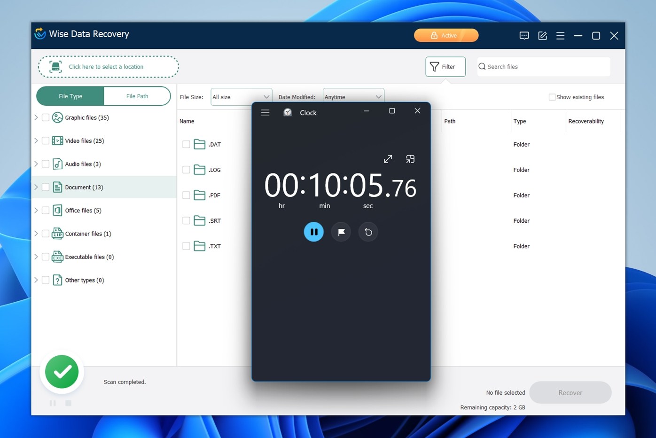
Task: Reset the stopwatch
Action: coord(368,232)
